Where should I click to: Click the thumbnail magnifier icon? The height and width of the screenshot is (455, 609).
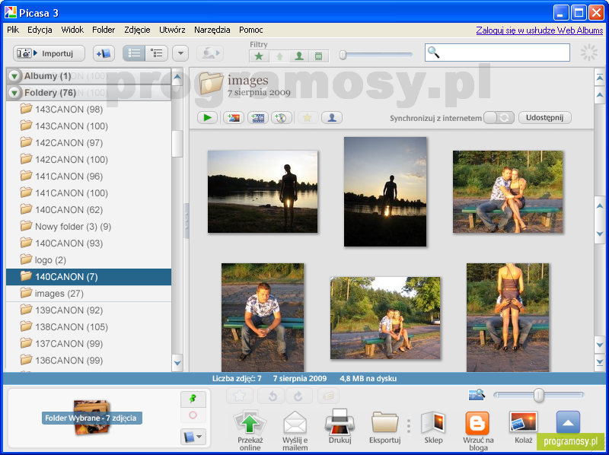pyautogui.click(x=477, y=395)
